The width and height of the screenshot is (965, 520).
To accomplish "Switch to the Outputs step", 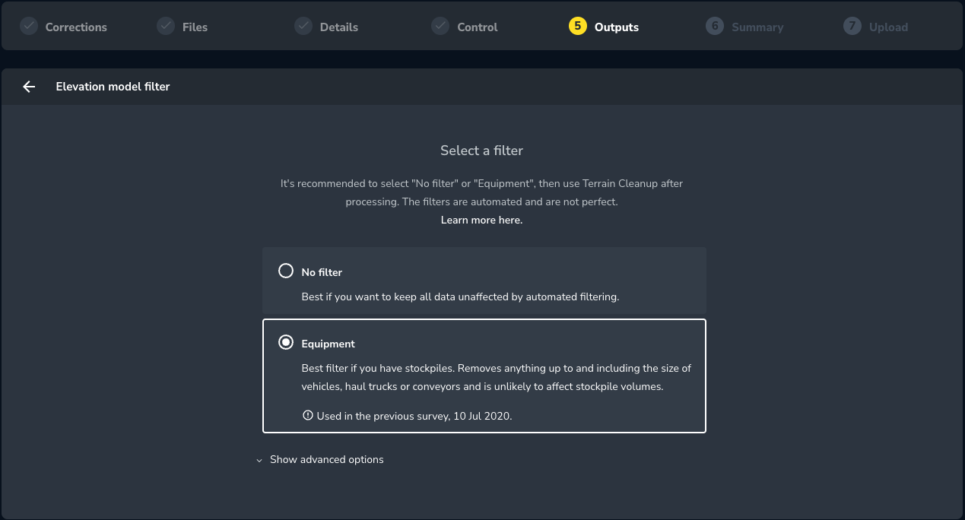I will point(604,26).
